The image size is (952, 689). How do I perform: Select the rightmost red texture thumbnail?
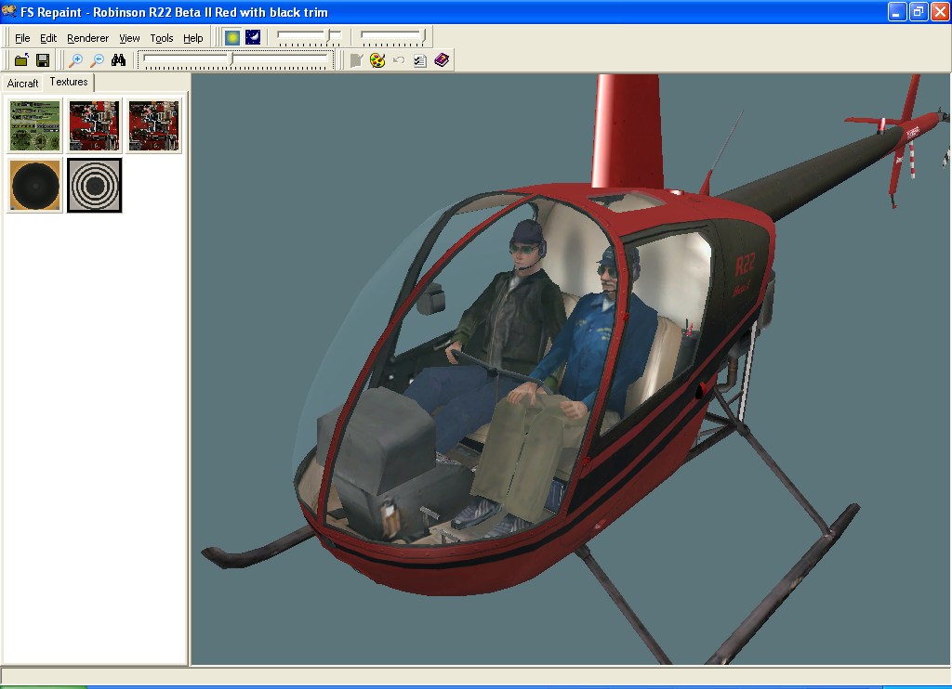coord(153,125)
